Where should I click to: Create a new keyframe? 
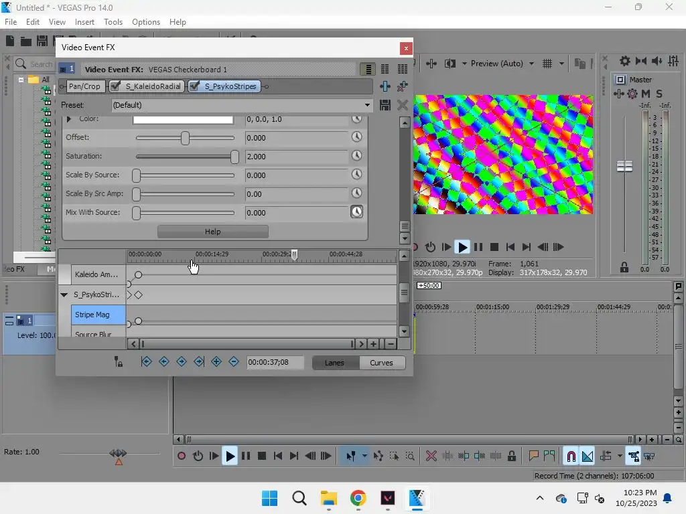[x=216, y=361]
